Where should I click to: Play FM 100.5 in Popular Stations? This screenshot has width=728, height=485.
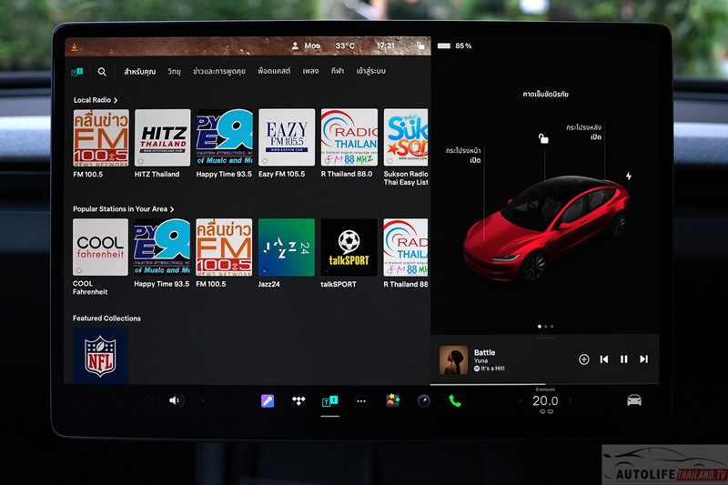pyautogui.click(x=224, y=248)
